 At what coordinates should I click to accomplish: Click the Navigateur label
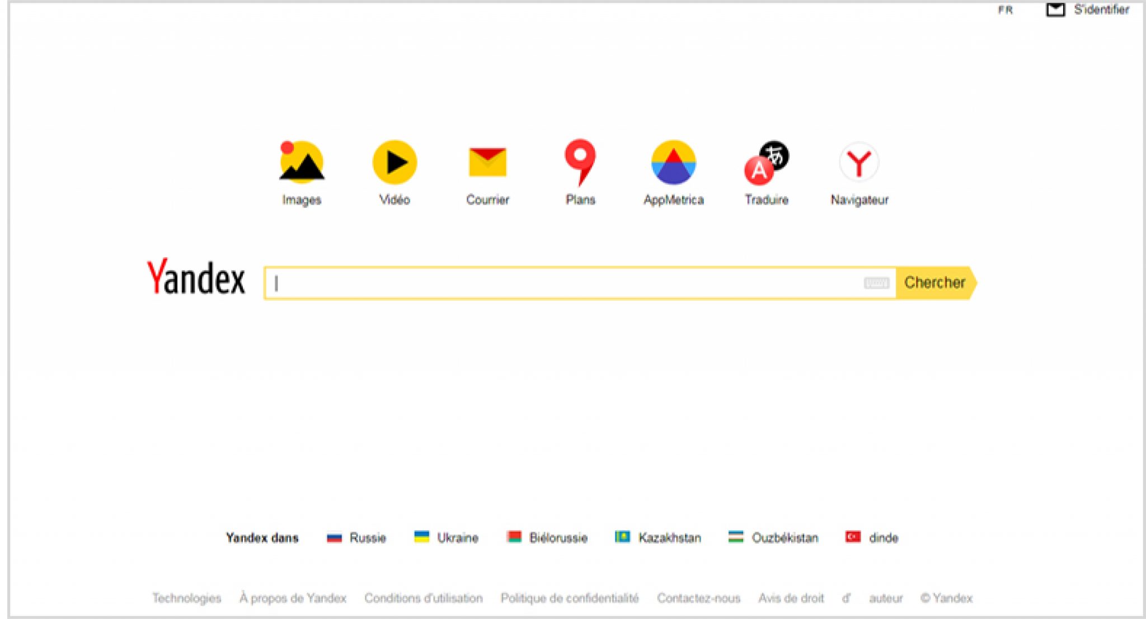[859, 200]
